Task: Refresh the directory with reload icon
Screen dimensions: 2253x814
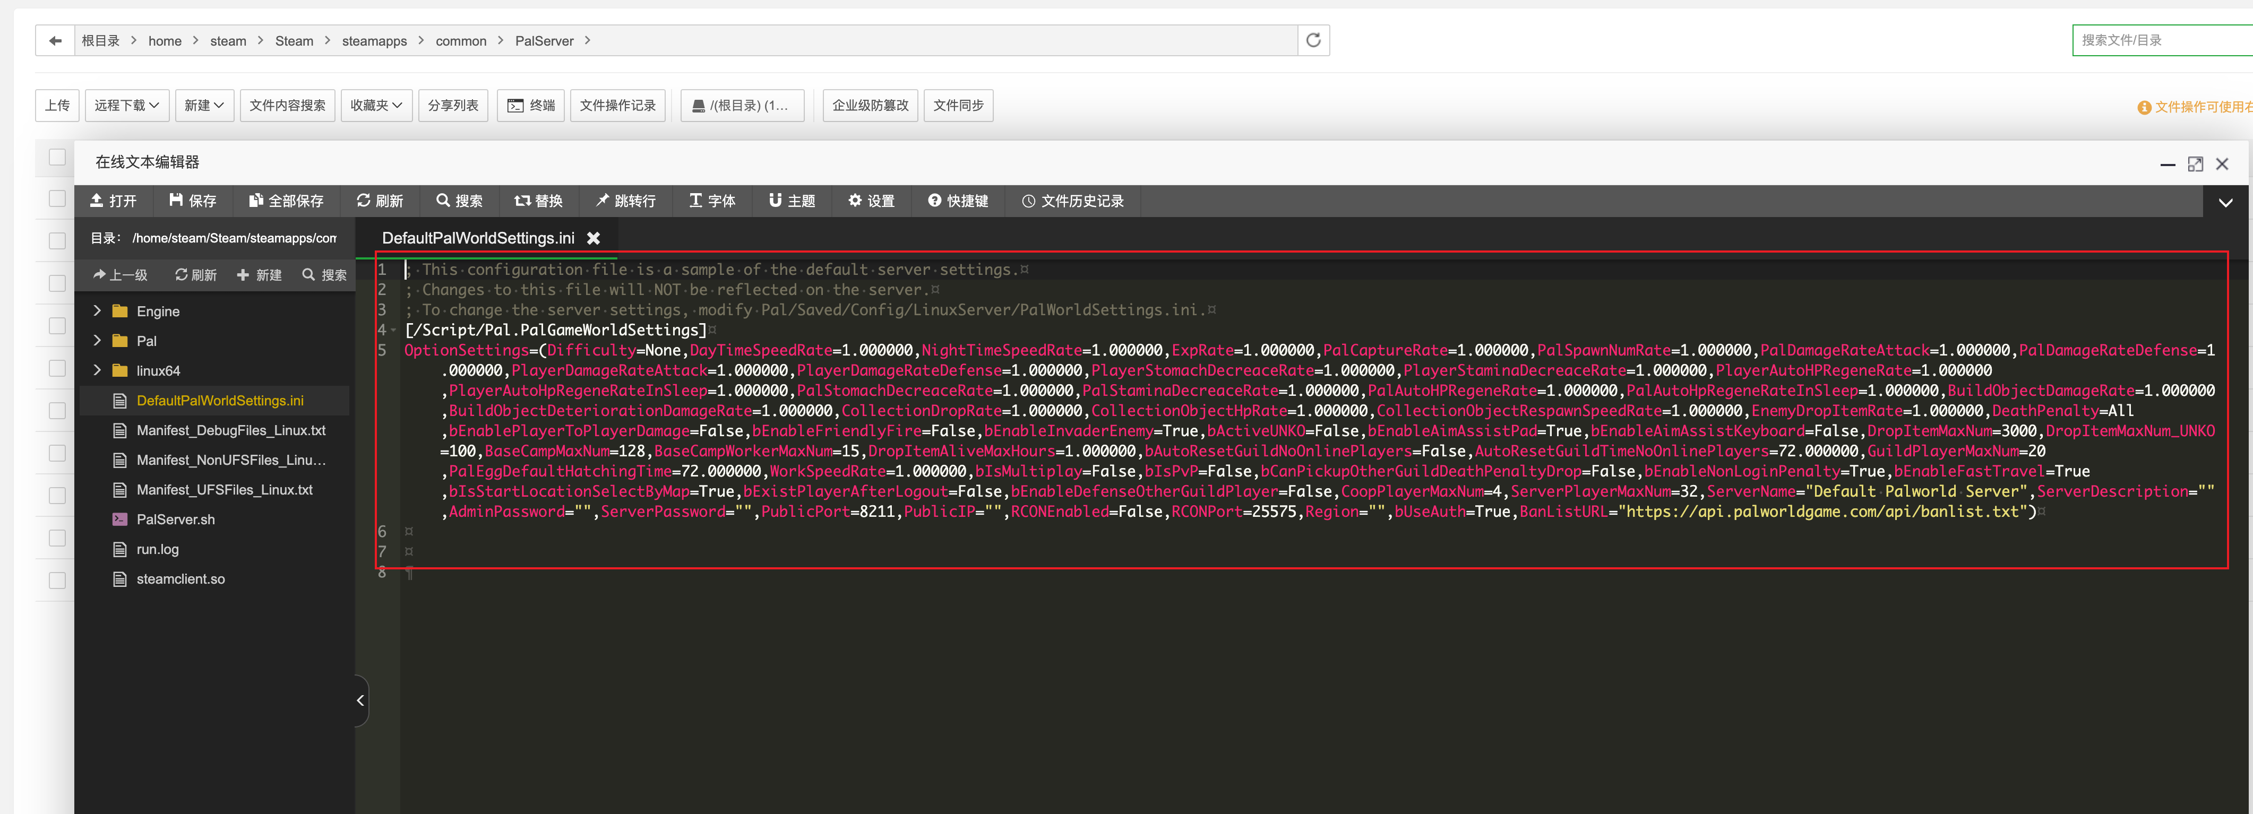Action: click(x=1313, y=41)
